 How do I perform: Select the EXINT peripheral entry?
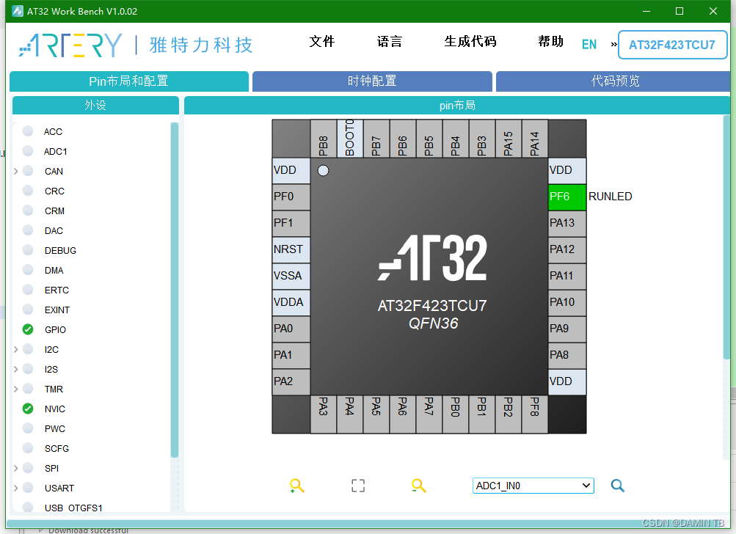pos(57,310)
